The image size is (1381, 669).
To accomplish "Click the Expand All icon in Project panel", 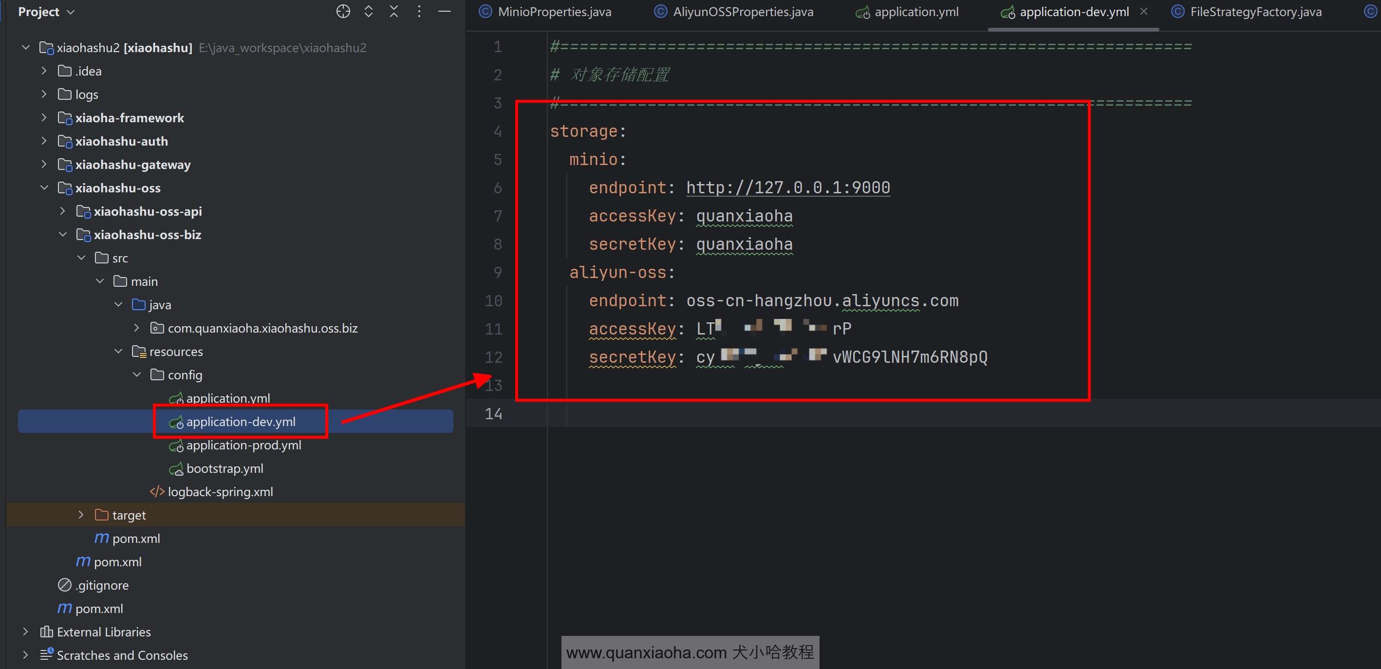I will click(368, 11).
